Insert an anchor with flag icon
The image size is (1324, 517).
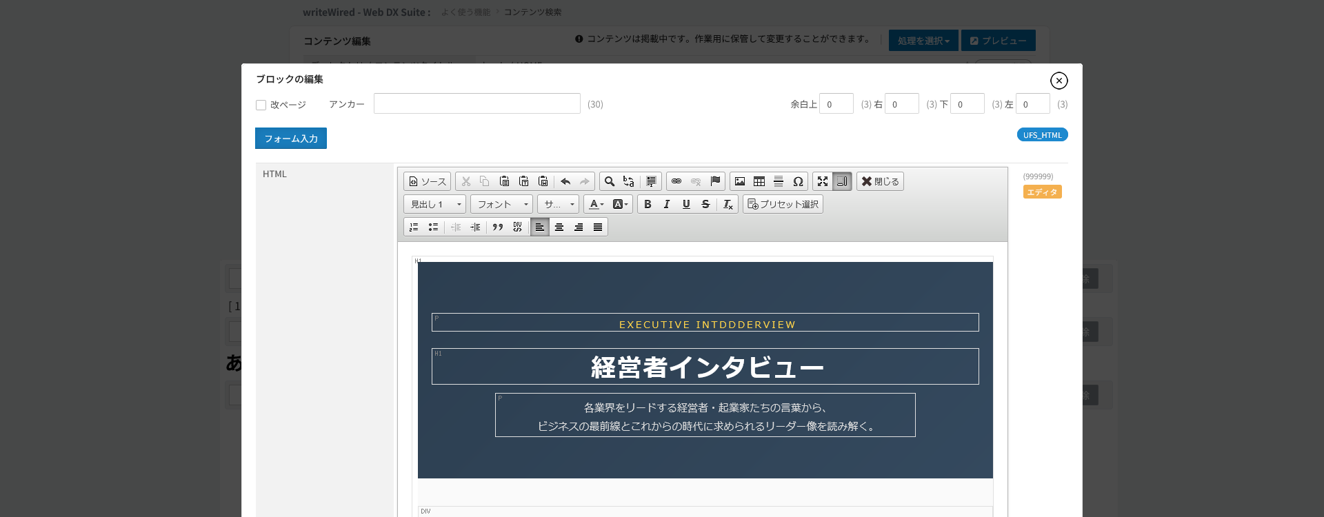point(715,181)
